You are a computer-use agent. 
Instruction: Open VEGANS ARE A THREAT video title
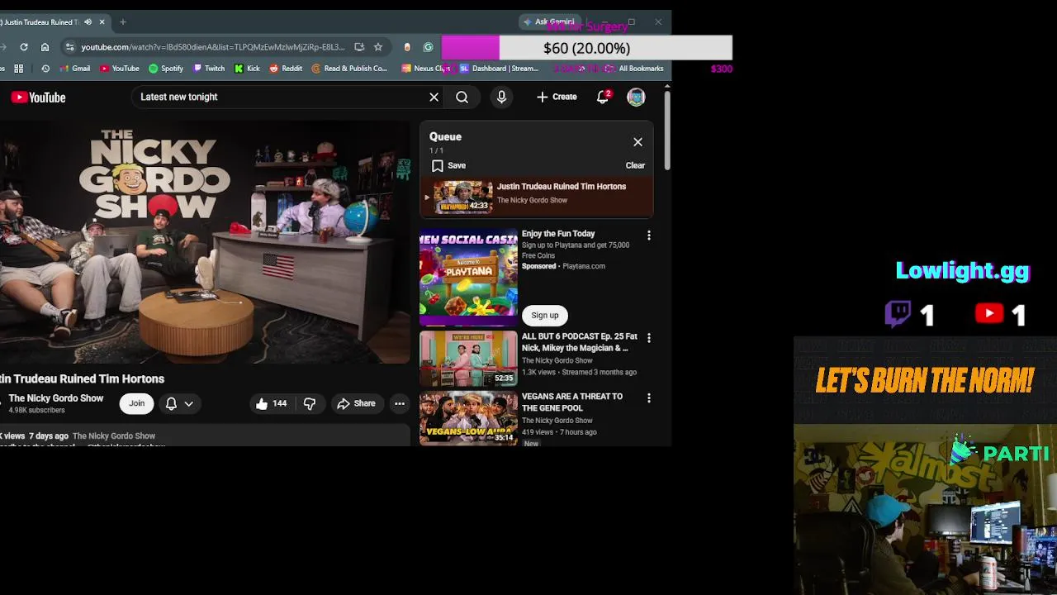click(572, 402)
